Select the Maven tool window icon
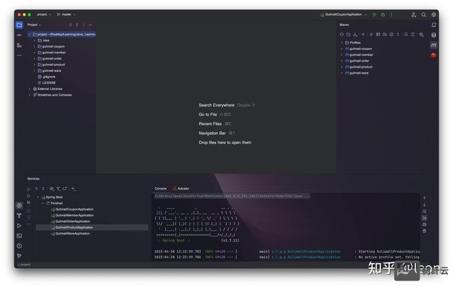Viewport: 453px width, 287px height. (433, 45)
